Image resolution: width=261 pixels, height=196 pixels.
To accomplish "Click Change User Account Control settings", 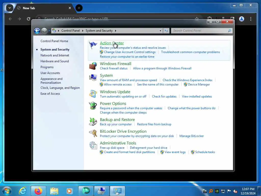I will (130, 52).
